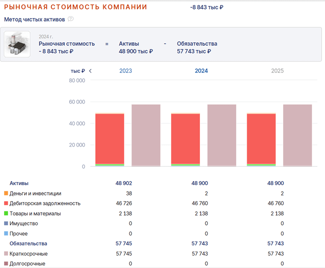The width and height of the screenshot is (325, 268).
Task: Click the 2025 pink liabilities bar
Action: pyautogui.click(x=297, y=135)
